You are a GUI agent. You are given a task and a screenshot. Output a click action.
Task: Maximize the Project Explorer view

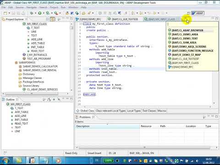pos(71,19)
